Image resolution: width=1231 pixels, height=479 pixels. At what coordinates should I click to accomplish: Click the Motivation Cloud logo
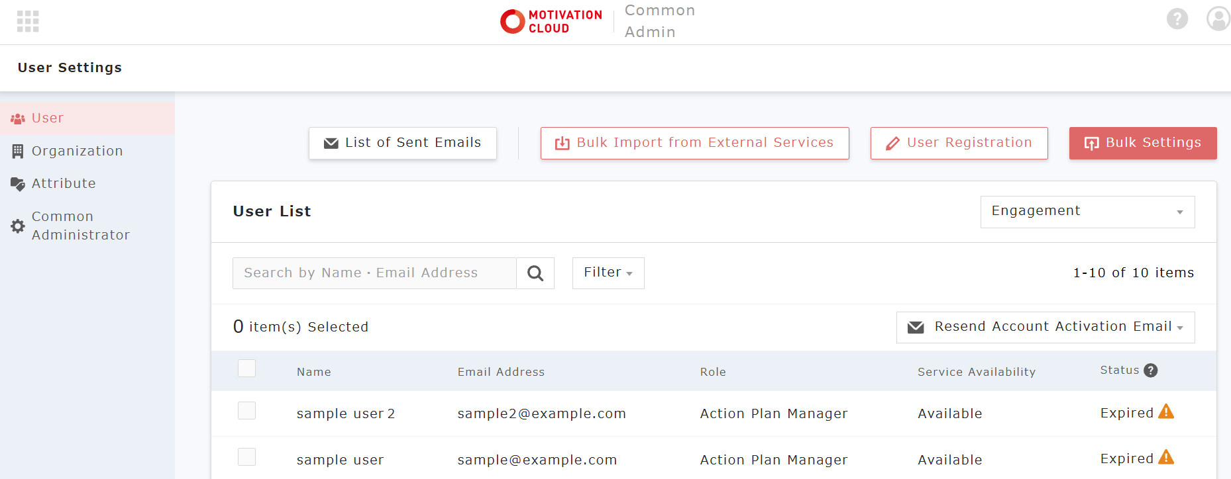pyautogui.click(x=551, y=21)
